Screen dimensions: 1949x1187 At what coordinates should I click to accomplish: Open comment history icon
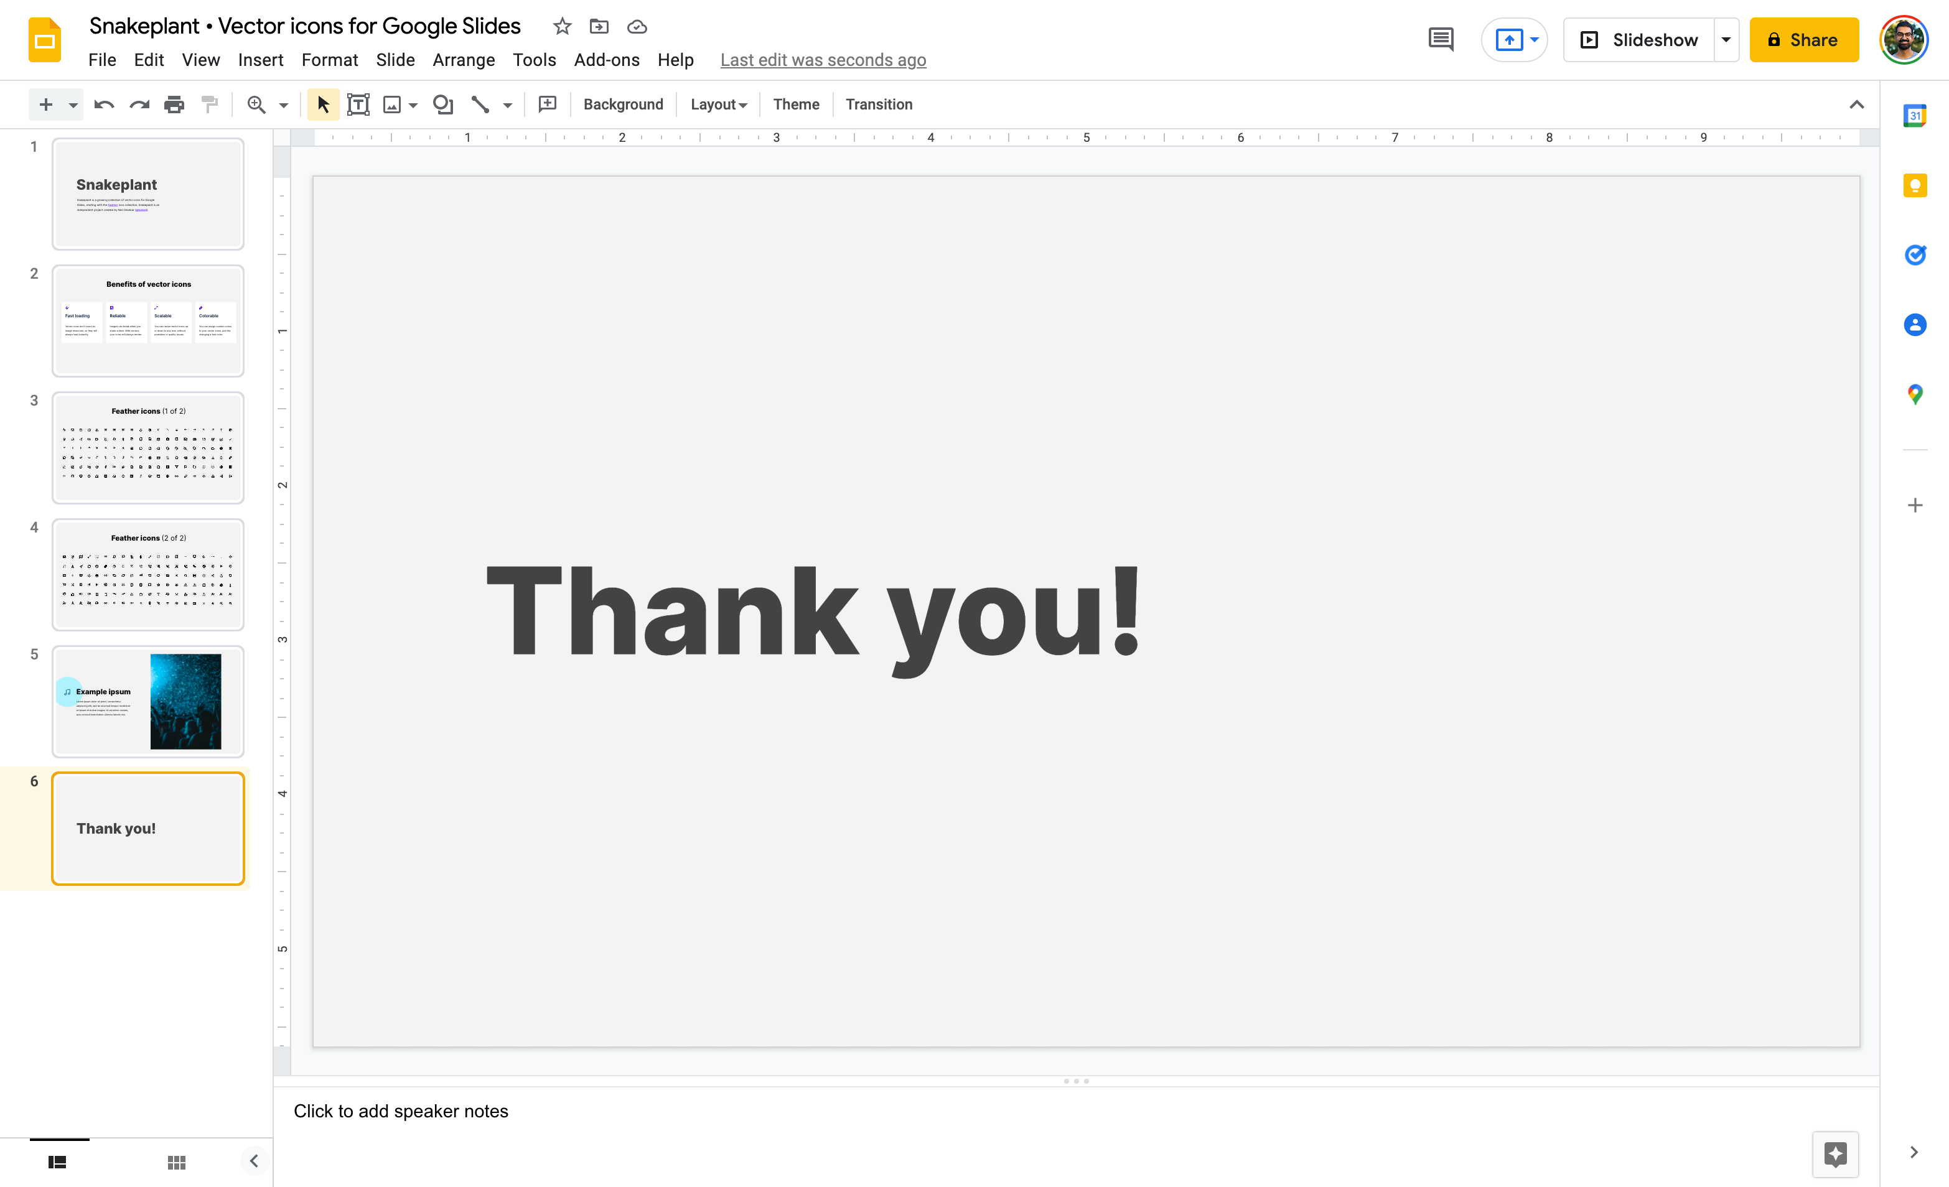(x=1441, y=40)
